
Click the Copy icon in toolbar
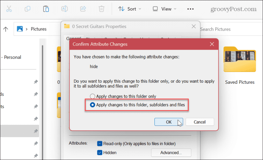28,9
